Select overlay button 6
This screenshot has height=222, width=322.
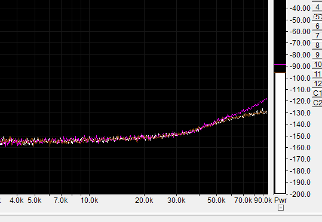point(317,26)
